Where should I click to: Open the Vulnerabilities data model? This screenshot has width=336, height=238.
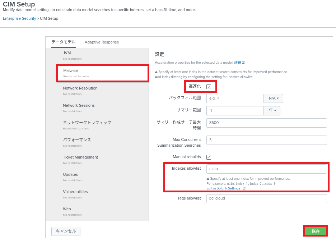75,192
